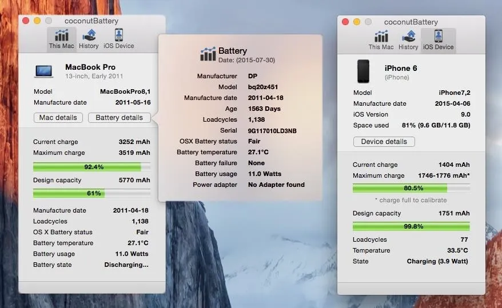Click the 3252 mAh current charge value
The width and height of the screenshot is (502, 308).
coord(134,142)
